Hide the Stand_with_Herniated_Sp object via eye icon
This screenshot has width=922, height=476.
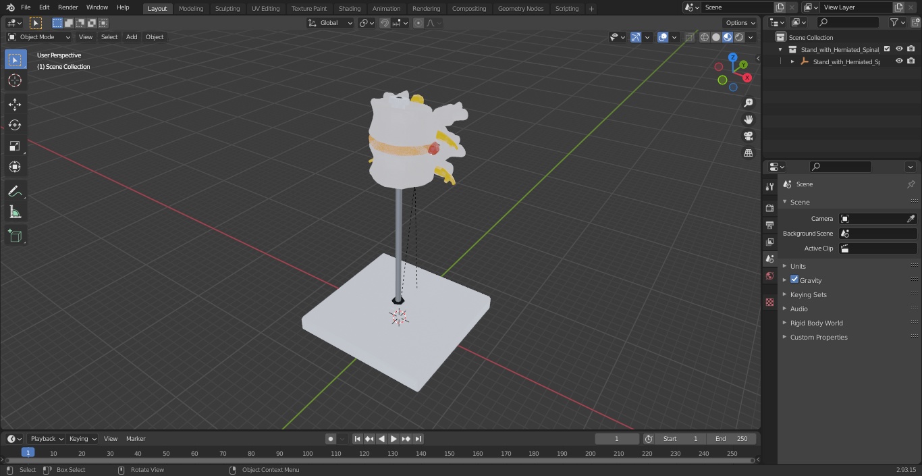click(x=899, y=61)
